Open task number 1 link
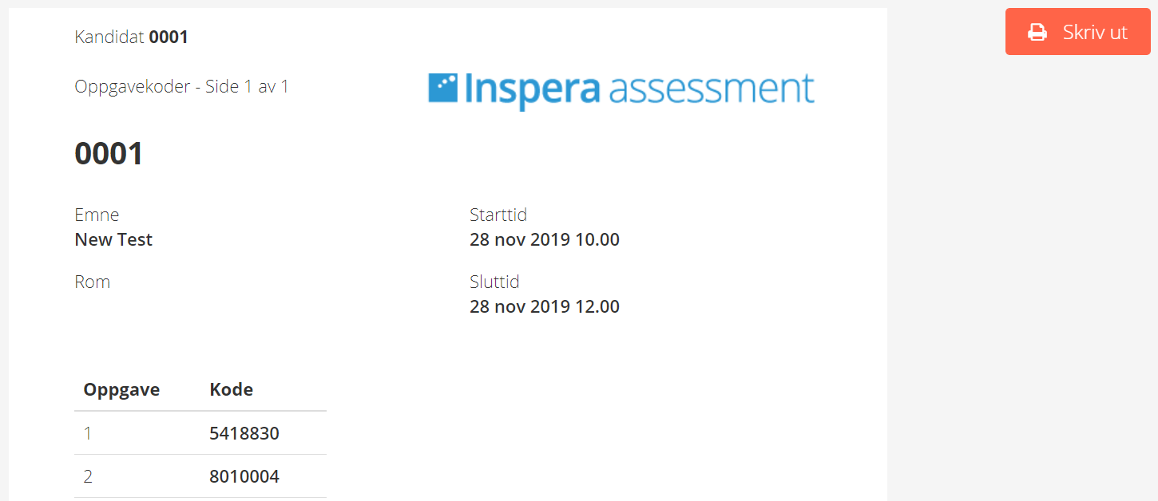This screenshot has height=501, width=1158. (88, 433)
